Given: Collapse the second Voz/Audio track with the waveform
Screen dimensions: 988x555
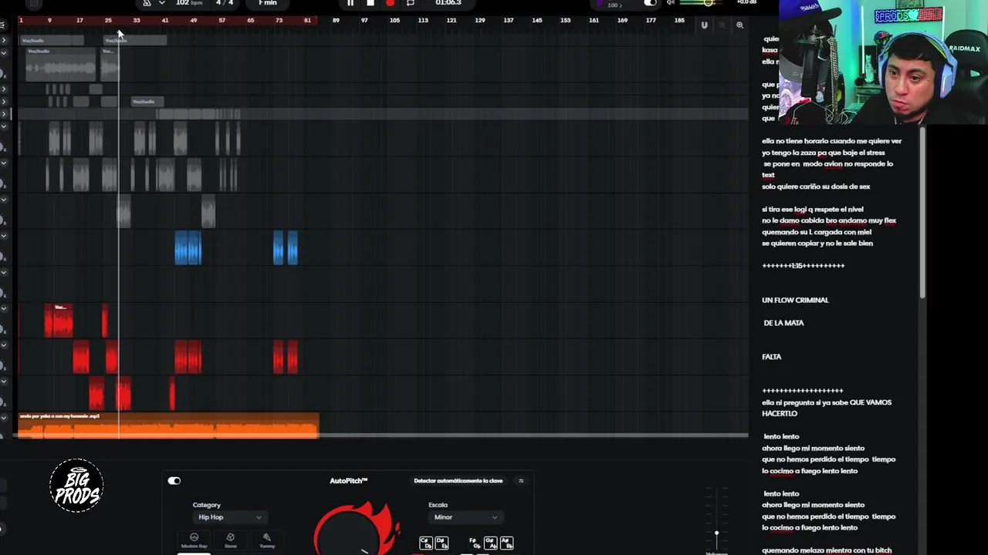Looking at the screenshot, I should (4, 53).
